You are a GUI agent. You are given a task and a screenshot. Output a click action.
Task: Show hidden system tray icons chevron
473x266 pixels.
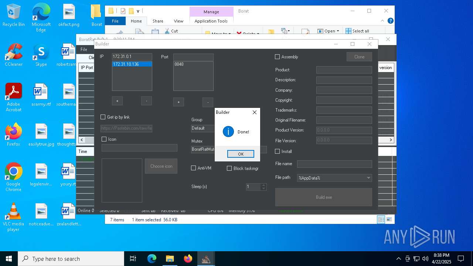398,259
